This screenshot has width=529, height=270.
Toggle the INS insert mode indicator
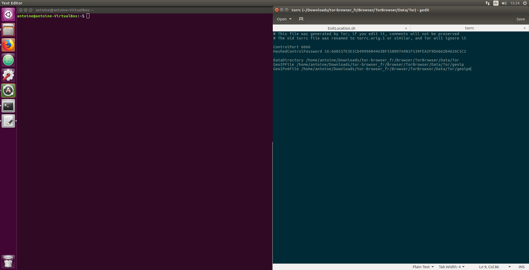click(x=521, y=267)
